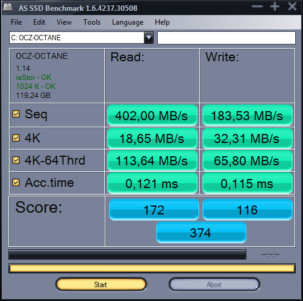Open the File menu
303x301 pixels.
(16, 22)
